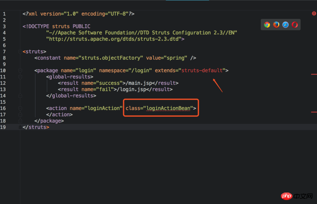This screenshot has width=317, height=204.
Task: Click line number 1 in the gutter
Action: 4,14
